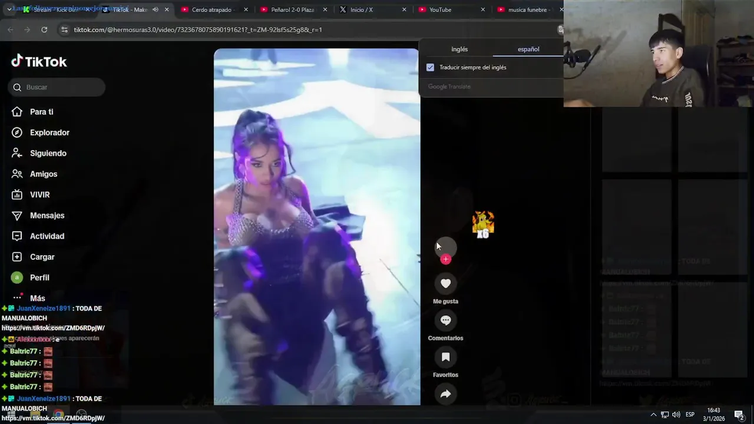Show hidden system tray icons

coord(653,415)
